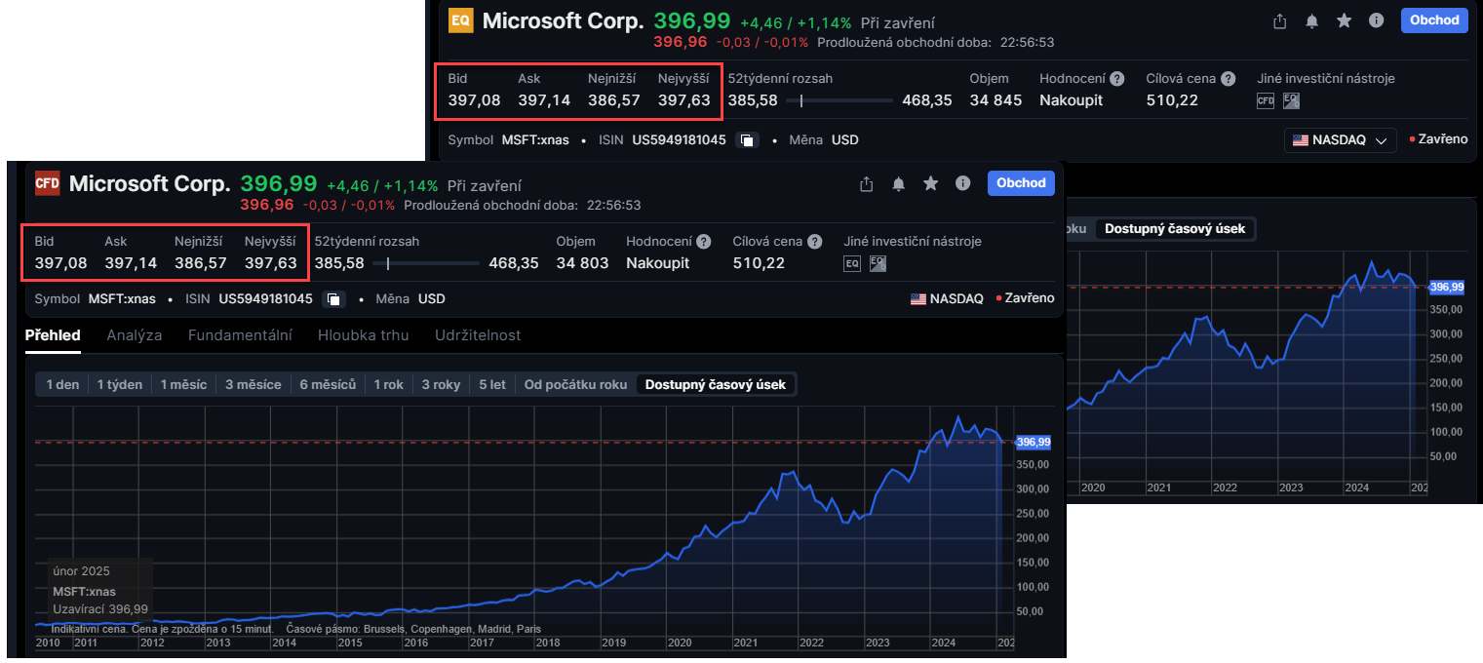1483x663 pixels.
Task: Click the notification bell in the CFD window
Action: pyautogui.click(x=899, y=183)
